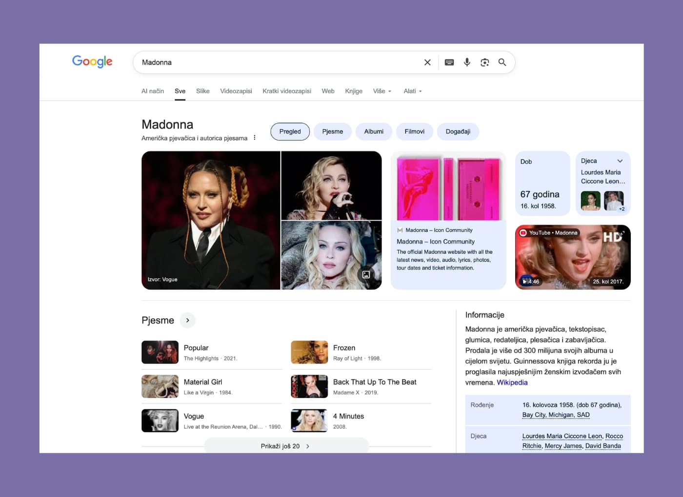
Task: Go to the Videozapisi tab
Action: point(236,91)
